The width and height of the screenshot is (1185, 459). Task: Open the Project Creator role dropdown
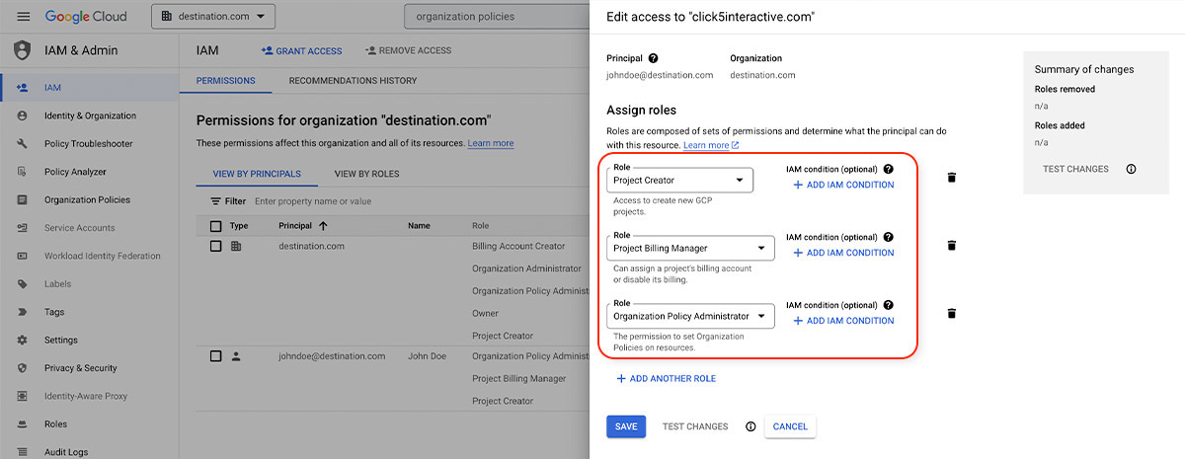tap(679, 180)
